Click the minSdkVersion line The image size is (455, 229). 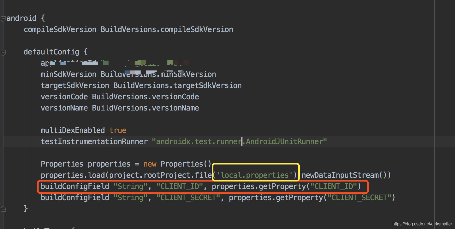[x=128, y=74]
